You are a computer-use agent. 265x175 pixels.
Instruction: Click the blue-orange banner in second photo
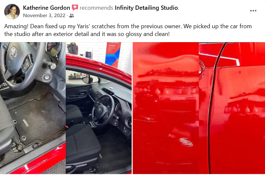(112, 54)
